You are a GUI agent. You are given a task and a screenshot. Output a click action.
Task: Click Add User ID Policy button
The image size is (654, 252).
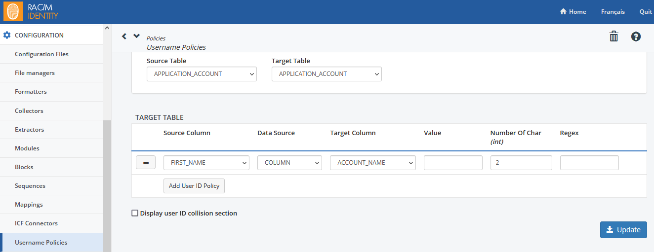click(x=194, y=186)
